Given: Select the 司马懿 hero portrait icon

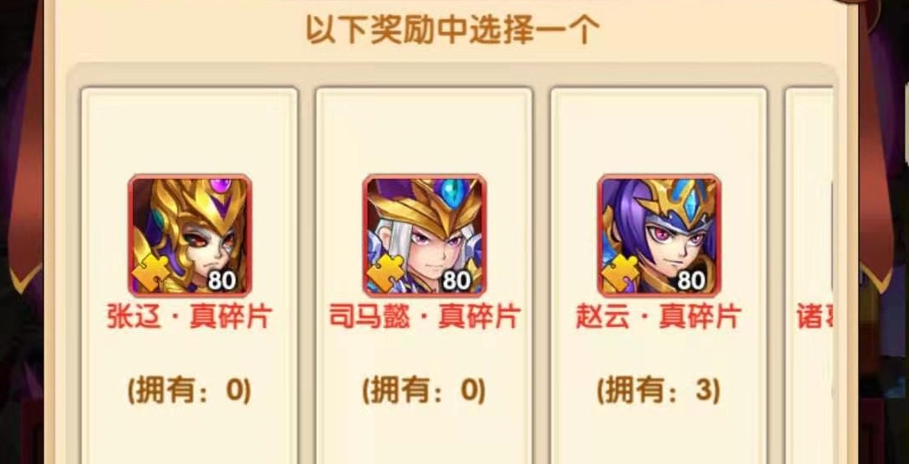Looking at the screenshot, I should coord(425,235).
